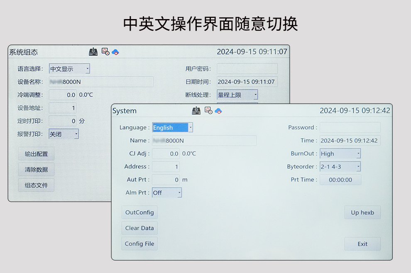Viewport: 411px width, 273px height.
Task: Open the Config File screen
Action: click(x=139, y=244)
